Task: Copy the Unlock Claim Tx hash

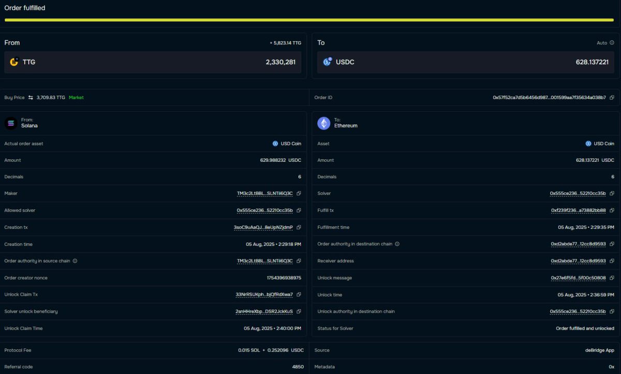Action: [x=299, y=295]
